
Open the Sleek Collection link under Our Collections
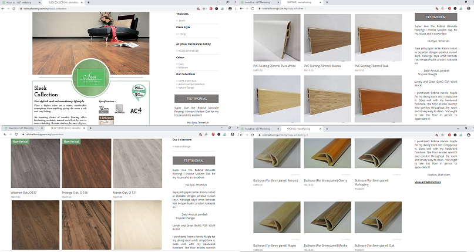coord(187,81)
